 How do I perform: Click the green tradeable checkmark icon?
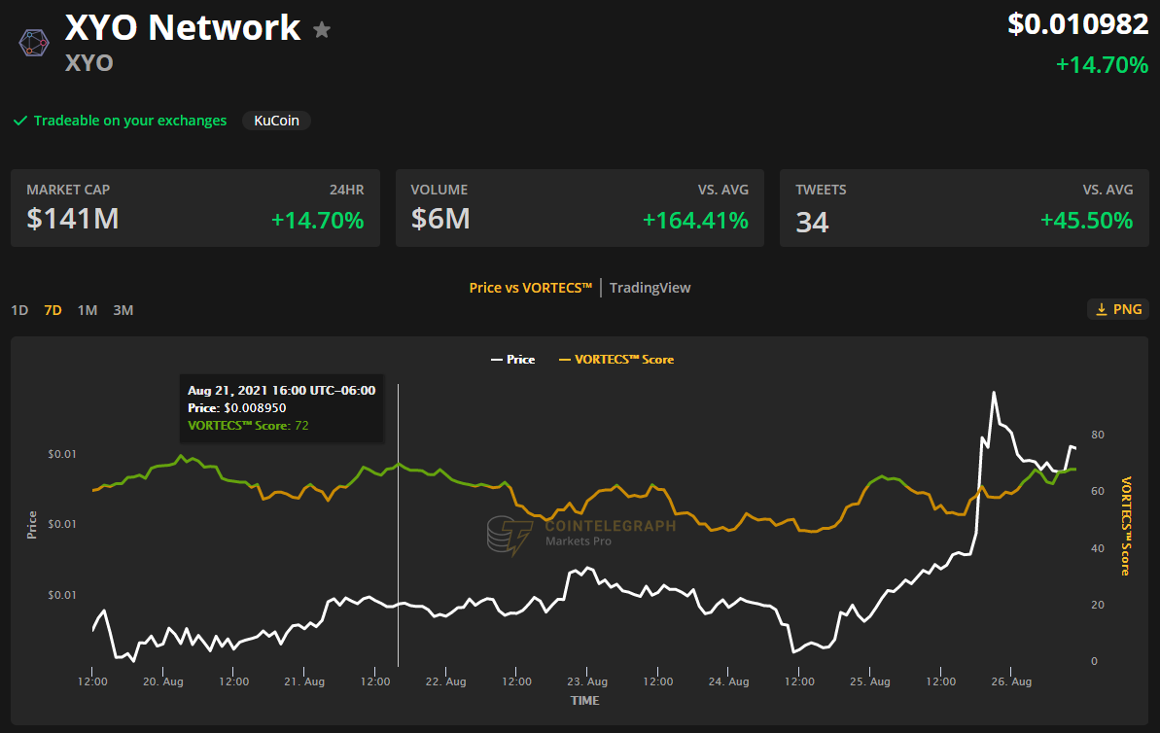point(19,121)
